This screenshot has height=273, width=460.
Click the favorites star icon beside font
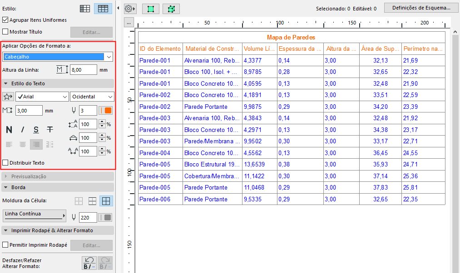(8, 97)
